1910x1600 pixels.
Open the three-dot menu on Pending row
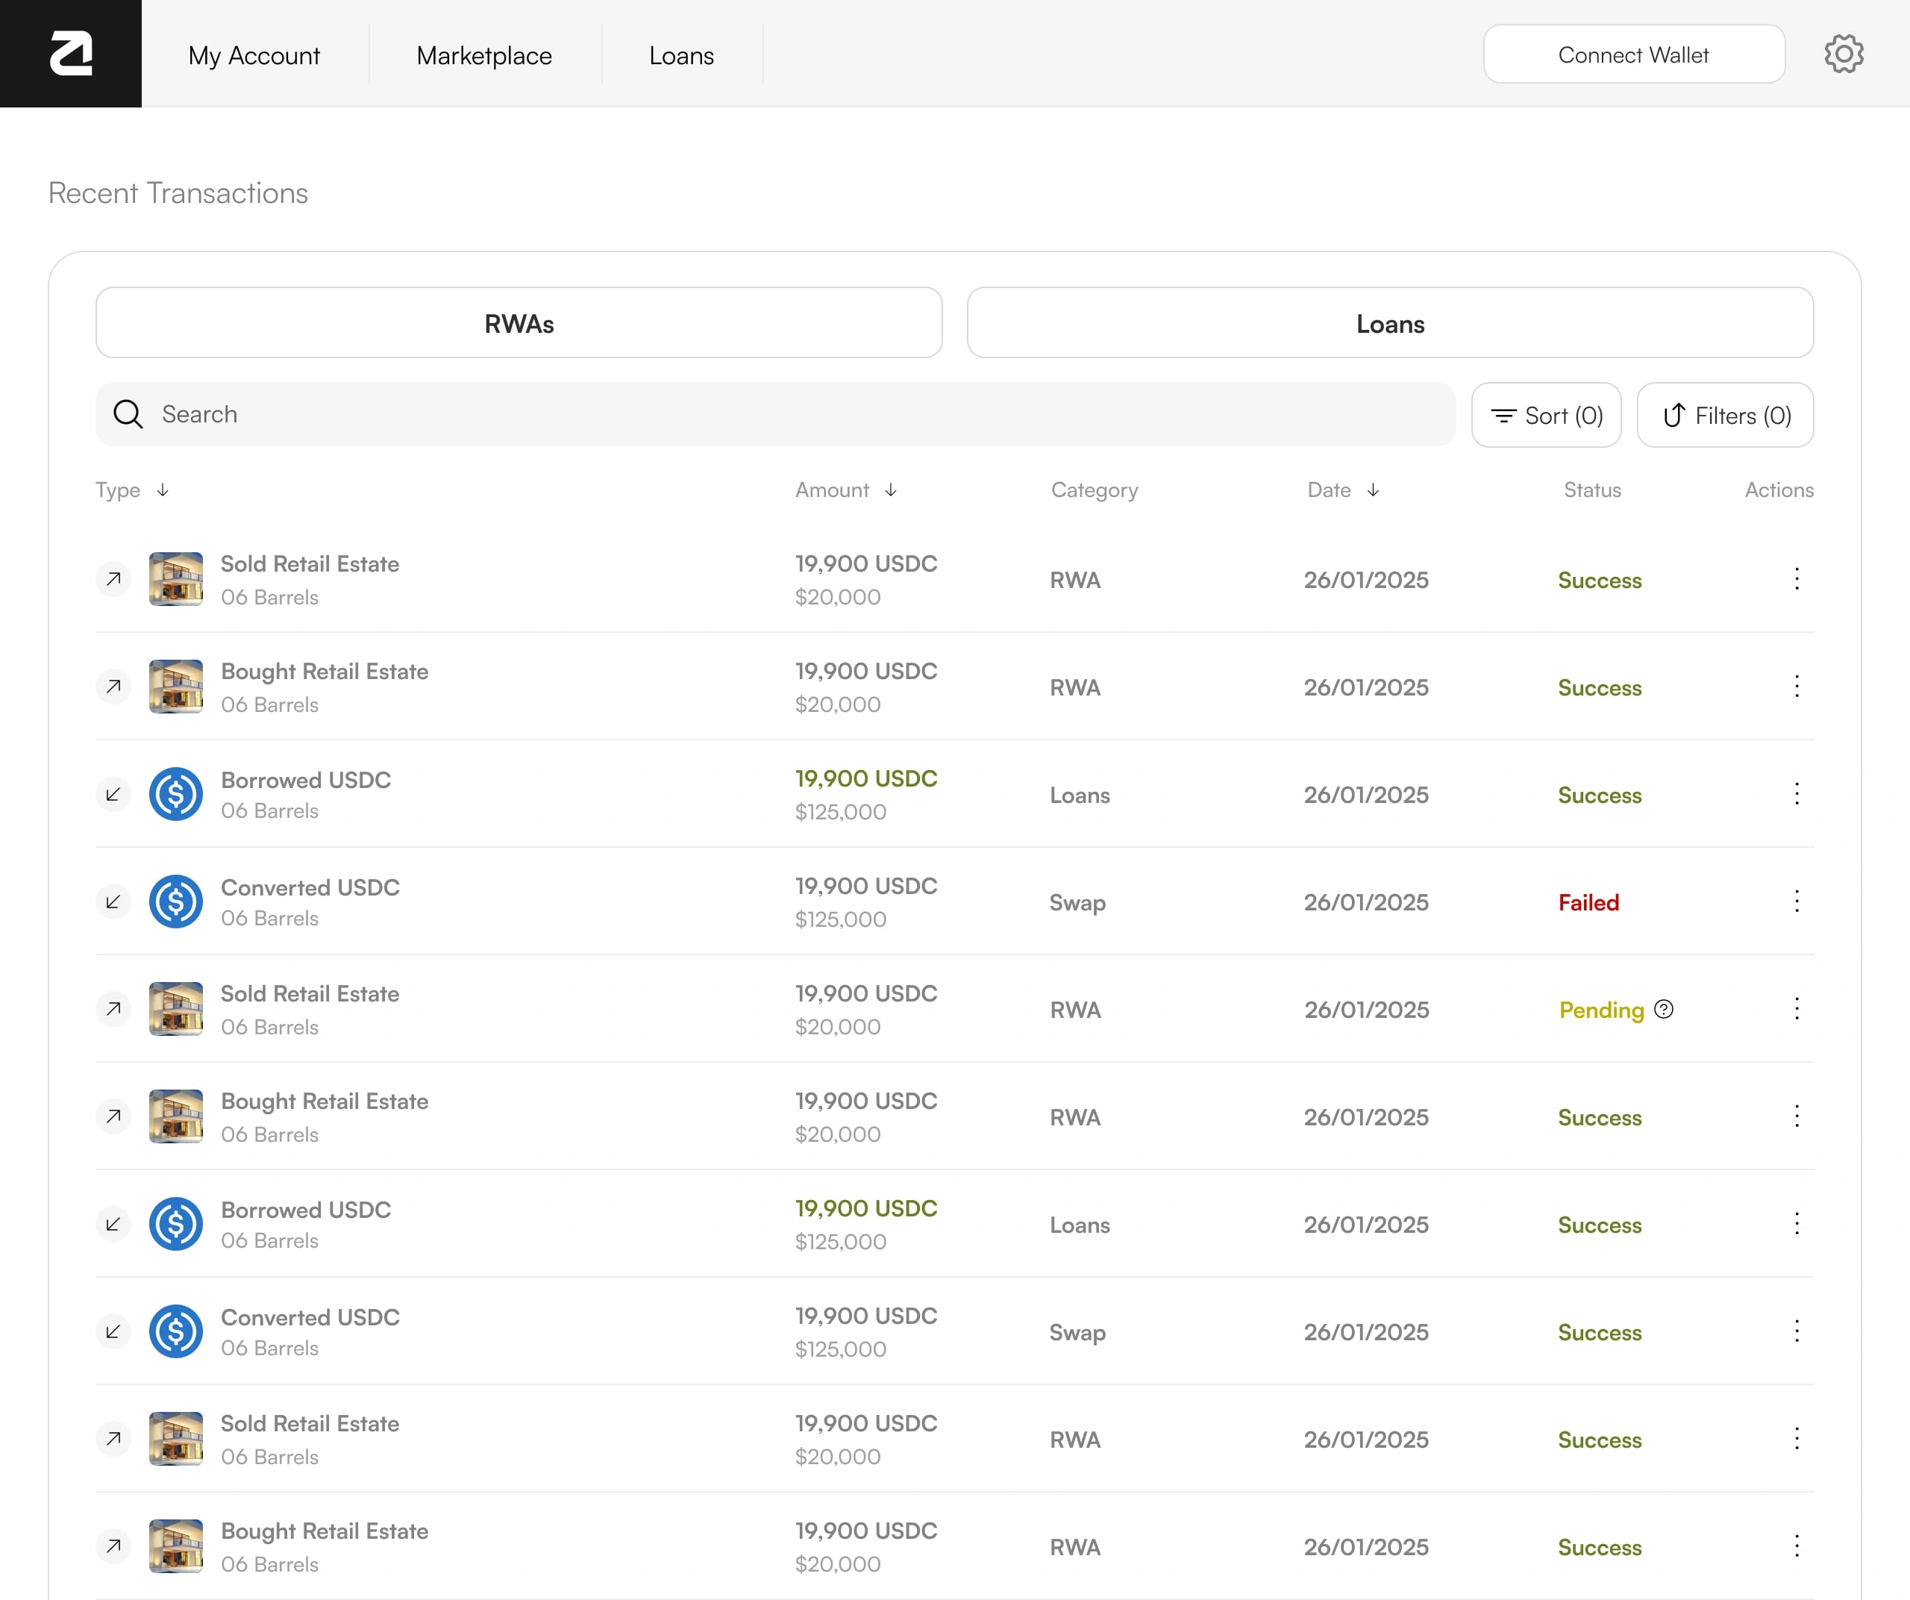(x=1797, y=1009)
